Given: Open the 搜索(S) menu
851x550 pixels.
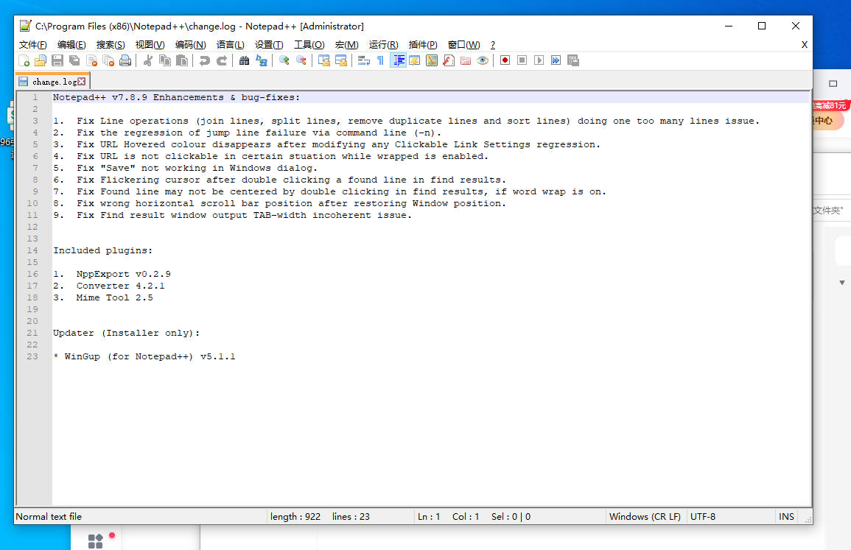Looking at the screenshot, I should 111,44.
